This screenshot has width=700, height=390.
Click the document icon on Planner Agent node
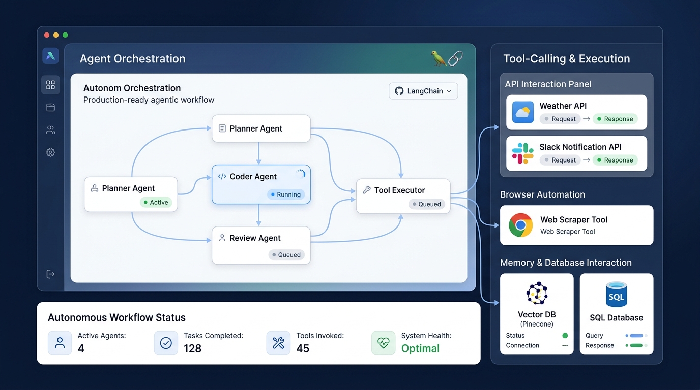(222, 128)
